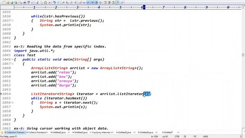Click the Save (floppy disk) toolbar icon
Image resolution: width=245 pixels, height=138 pixels.
point(12,3)
